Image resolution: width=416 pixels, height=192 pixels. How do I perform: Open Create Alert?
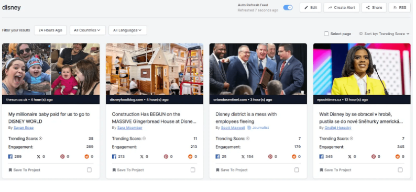coord(341,8)
